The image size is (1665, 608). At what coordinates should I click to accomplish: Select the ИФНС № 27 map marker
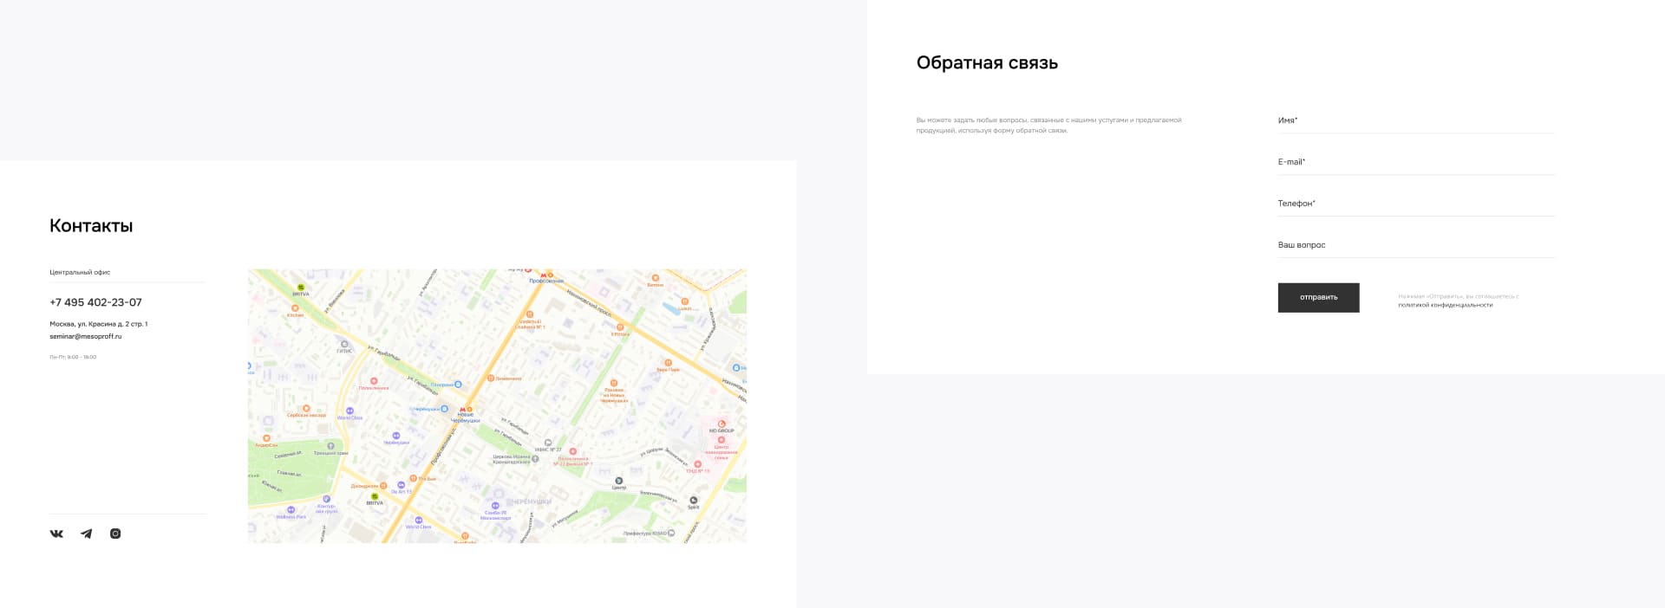click(548, 443)
